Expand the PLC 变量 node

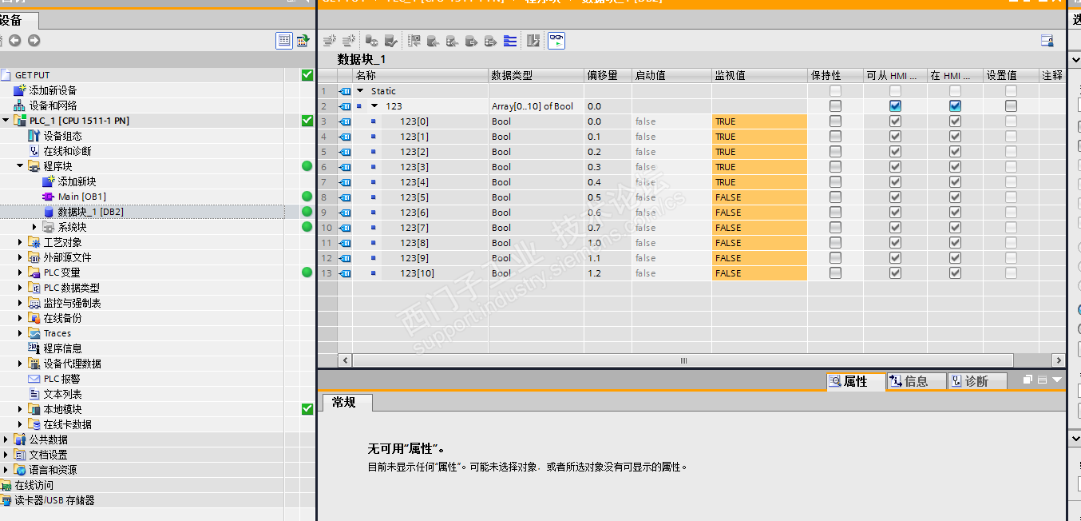pyautogui.click(x=21, y=272)
